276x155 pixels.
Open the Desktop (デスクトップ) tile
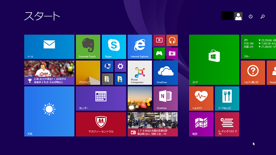[88, 73]
